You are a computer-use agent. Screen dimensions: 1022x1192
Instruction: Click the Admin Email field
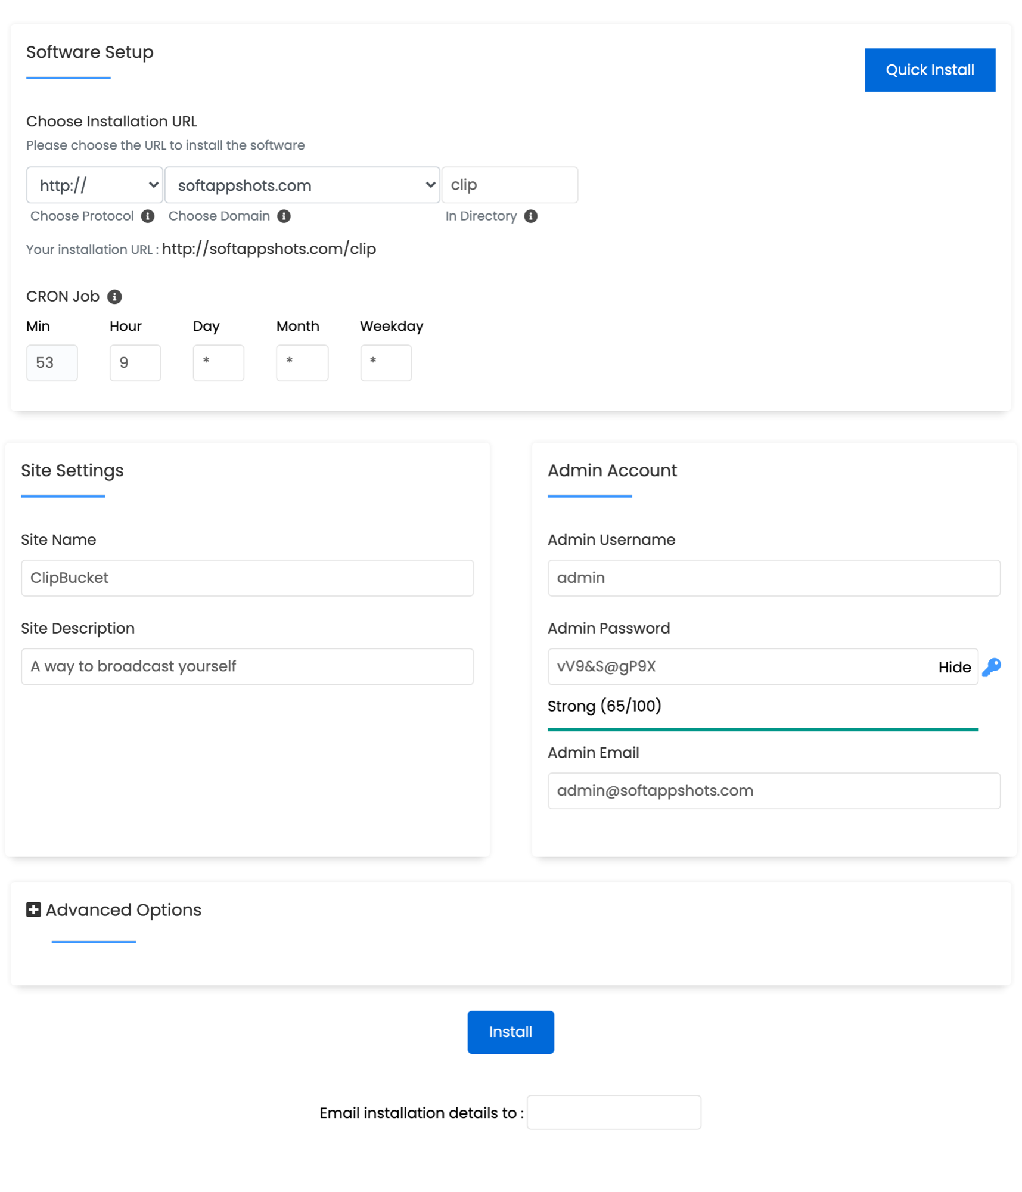click(774, 790)
